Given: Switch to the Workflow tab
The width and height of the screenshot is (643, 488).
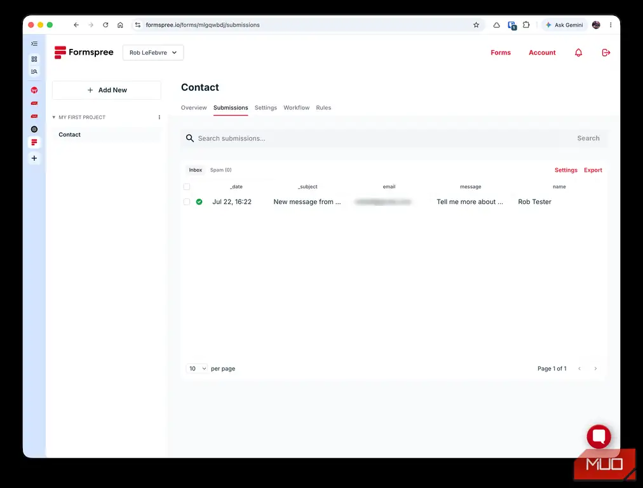Looking at the screenshot, I should [297, 108].
